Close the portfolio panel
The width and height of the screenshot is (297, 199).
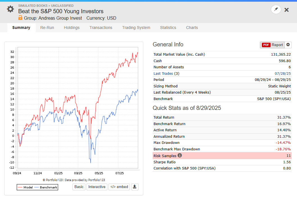(287, 10)
